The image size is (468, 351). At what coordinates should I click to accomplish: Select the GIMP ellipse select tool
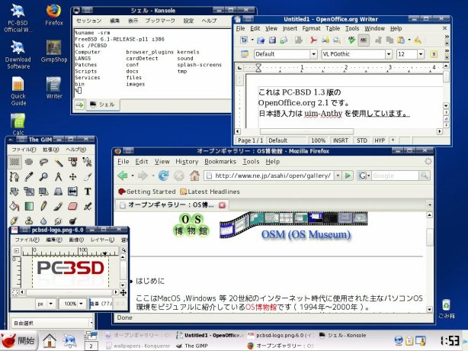coord(29,162)
